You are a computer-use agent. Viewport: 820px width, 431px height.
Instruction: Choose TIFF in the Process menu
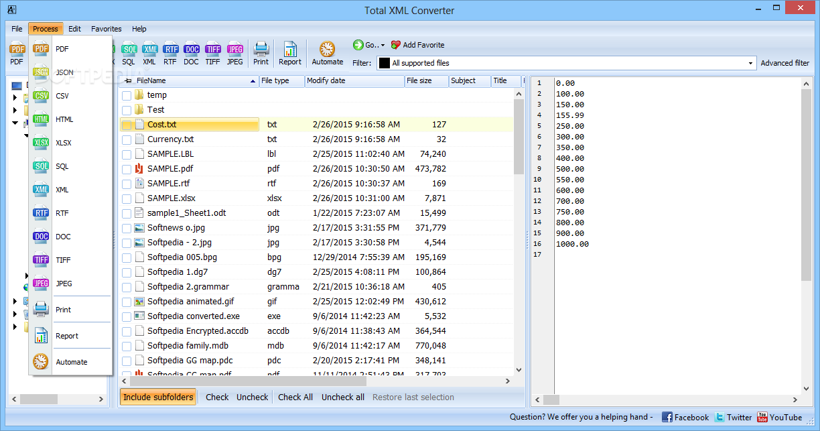tap(70, 260)
